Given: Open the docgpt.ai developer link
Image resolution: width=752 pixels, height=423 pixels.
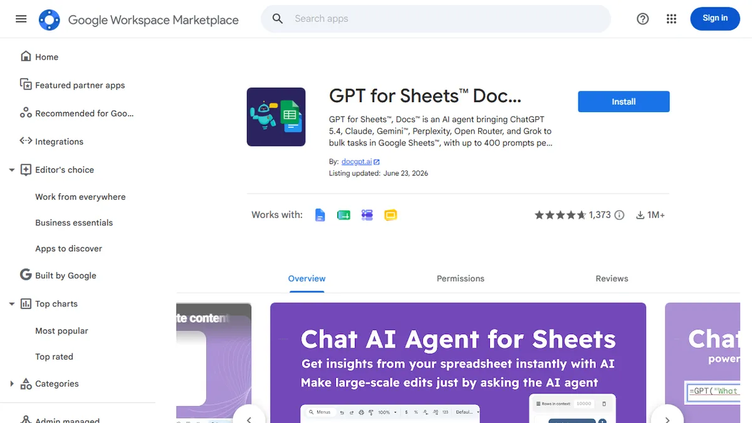Looking at the screenshot, I should coord(357,162).
